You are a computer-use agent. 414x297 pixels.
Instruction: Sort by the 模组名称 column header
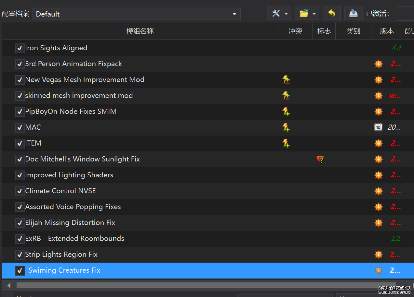pos(140,31)
